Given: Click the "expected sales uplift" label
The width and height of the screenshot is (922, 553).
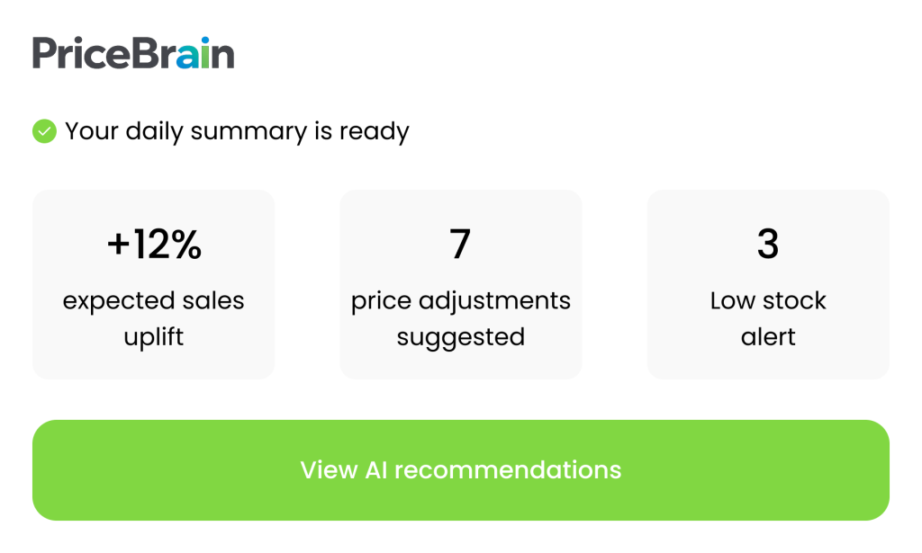Looking at the screenshot, I should tap(153, 318).
